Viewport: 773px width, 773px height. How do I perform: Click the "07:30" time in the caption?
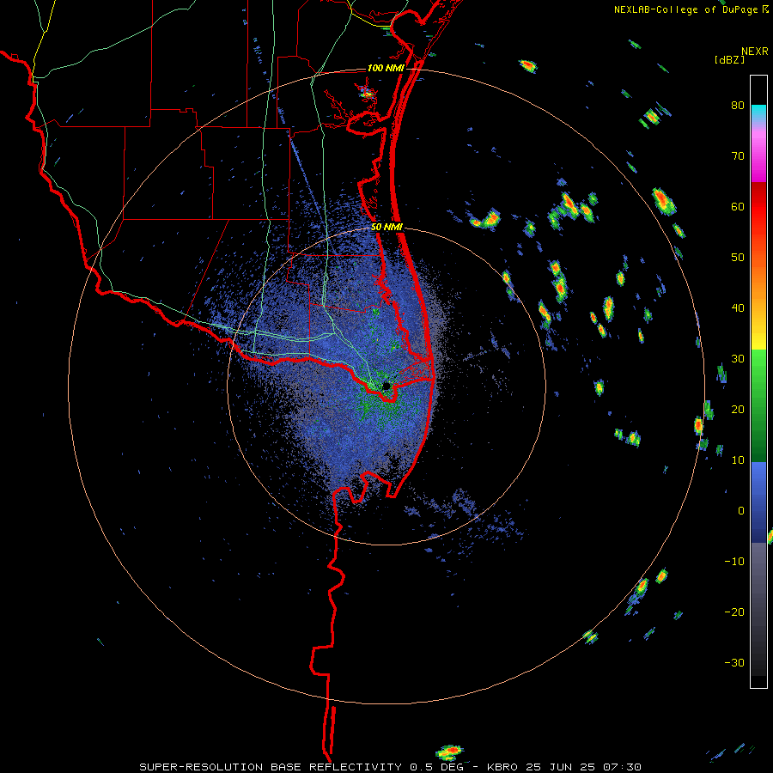point(624,767)
